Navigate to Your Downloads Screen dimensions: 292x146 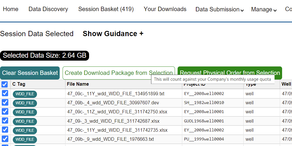pos(165,9)
